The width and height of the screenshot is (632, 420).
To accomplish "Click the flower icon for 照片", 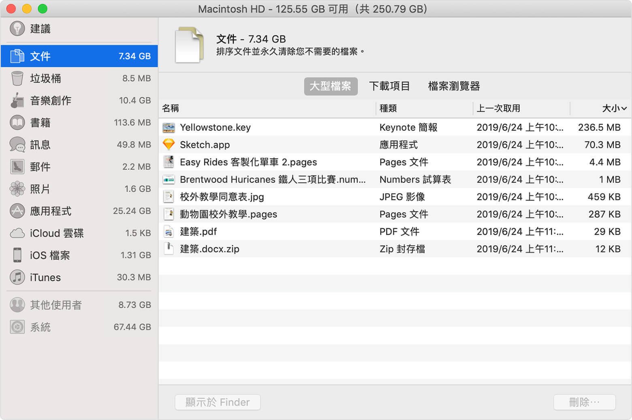I will (17, 189).
